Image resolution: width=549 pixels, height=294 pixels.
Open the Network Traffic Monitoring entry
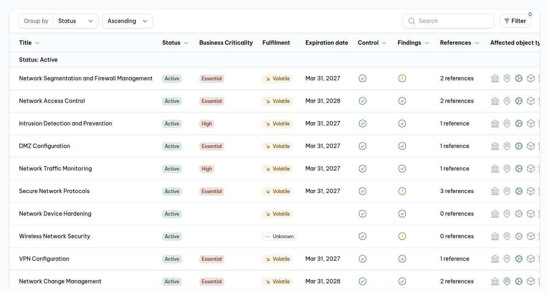[x=55, y=169]
